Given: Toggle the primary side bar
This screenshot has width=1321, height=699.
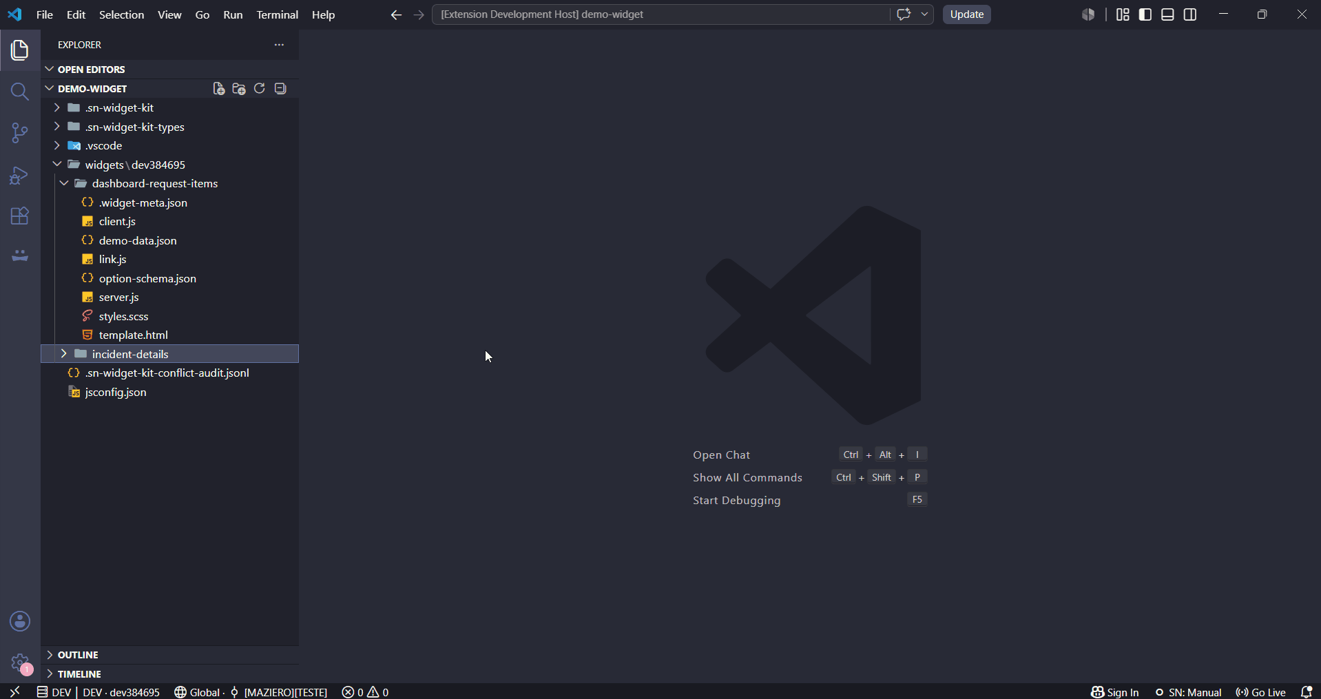Looking at the screenshot, I should (x=1145, y=14).
